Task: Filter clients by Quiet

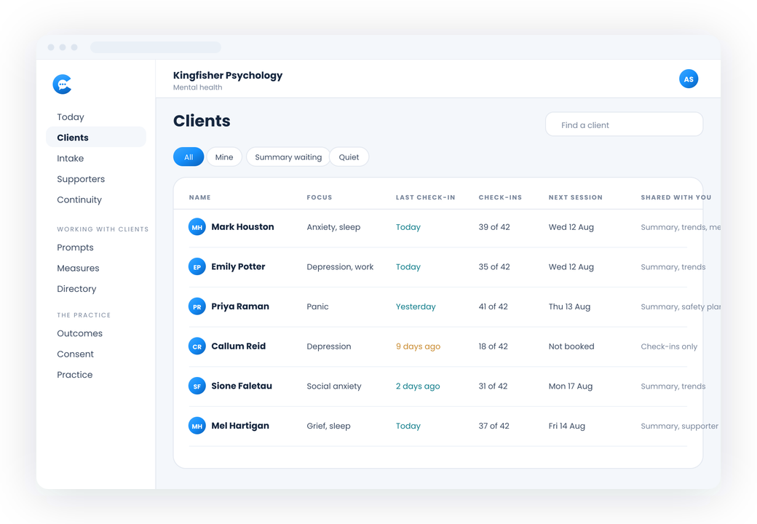Action: point(349,156)
